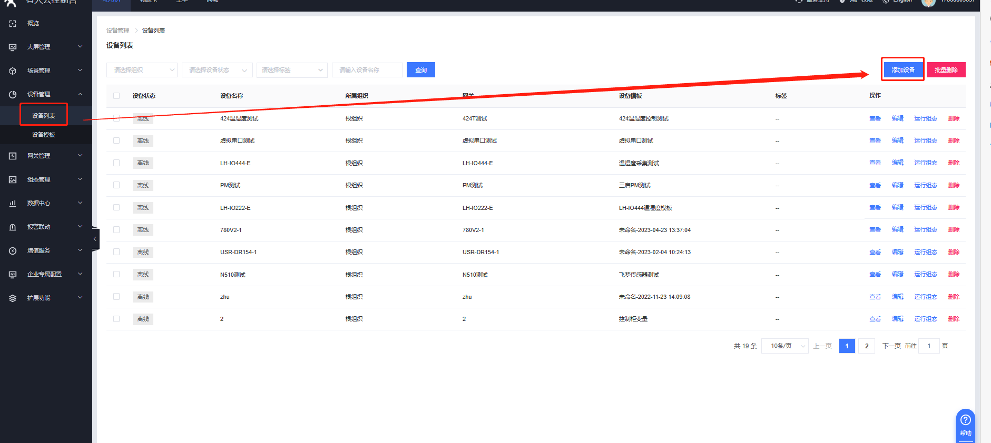Viewport: 991px width, 443px height.
Task: Click the 数据中心 bar chart icon
Action: pyautogui.click(x=13, y=204)
